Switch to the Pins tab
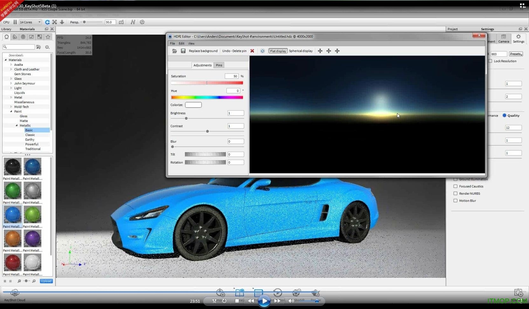 coord(219,65)
